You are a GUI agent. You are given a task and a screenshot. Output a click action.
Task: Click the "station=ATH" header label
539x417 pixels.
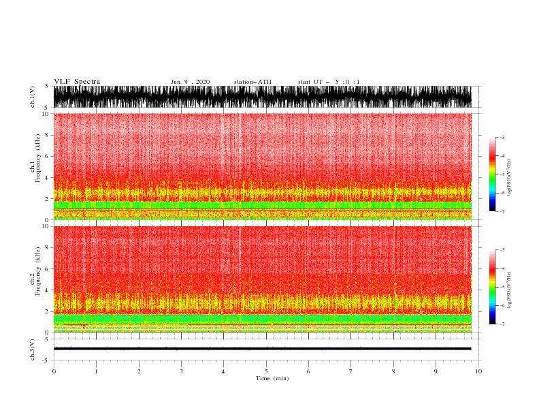pos(252,82)
